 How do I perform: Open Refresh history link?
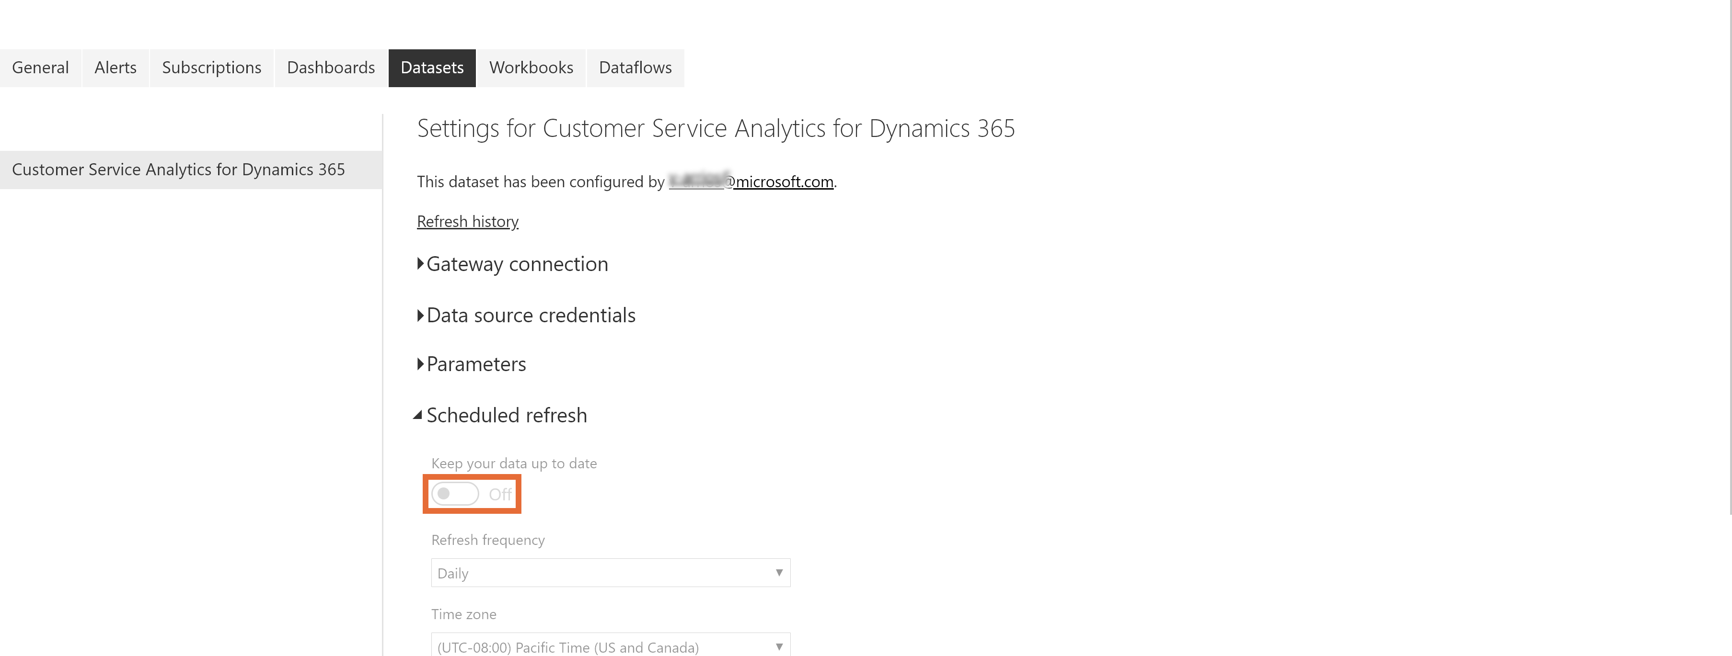click(x=467, y=220)
